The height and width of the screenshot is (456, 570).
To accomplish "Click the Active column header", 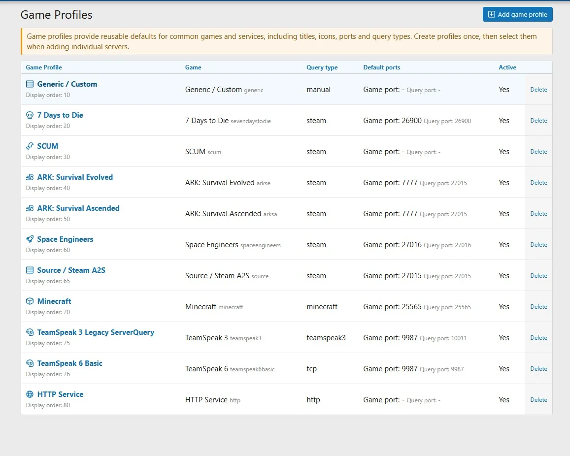I will click(507, 67).
